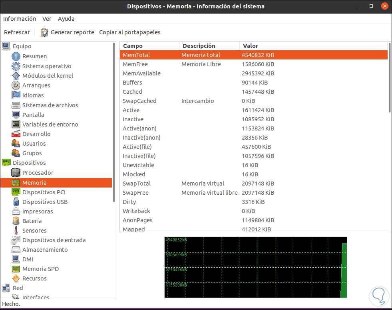Select the Inactive(anon) row

(x=253, y=138)
